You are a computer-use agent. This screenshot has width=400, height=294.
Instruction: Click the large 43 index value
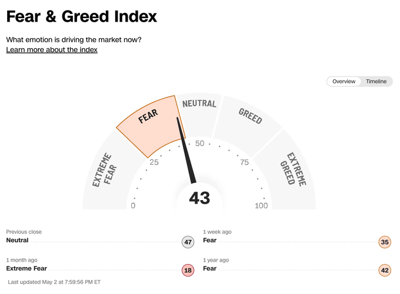199,198
